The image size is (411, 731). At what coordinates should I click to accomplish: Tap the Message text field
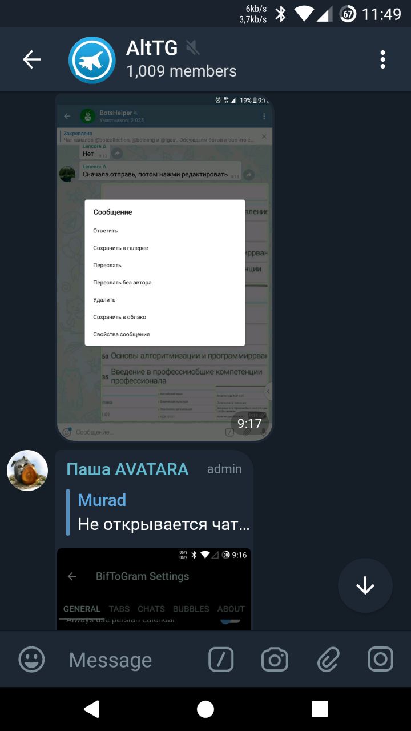tap(131, 660)
